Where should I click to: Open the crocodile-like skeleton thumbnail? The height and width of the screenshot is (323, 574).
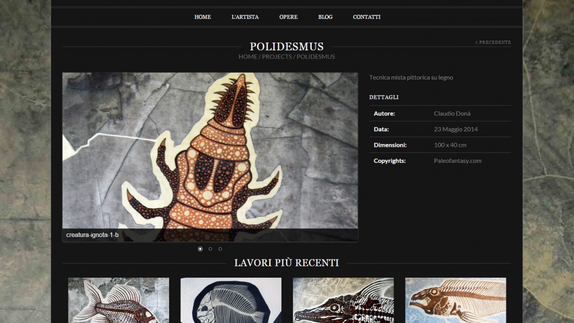tap(343, 300)
